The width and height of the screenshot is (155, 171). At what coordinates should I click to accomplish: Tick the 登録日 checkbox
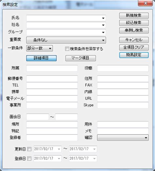29,159
